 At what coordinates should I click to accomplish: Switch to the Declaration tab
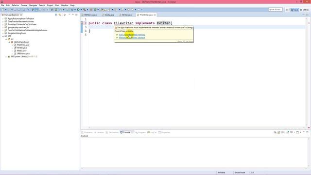(112, 132)
